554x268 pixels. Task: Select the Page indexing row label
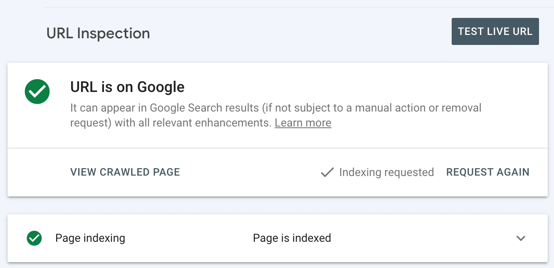[90, 238]
